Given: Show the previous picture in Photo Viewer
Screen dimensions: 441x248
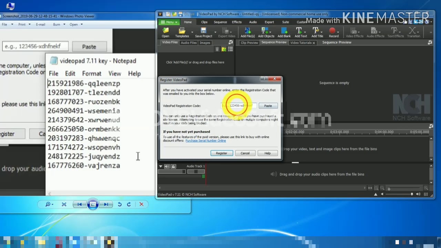Looking at the screenshot, I should [x=80, y=204].
